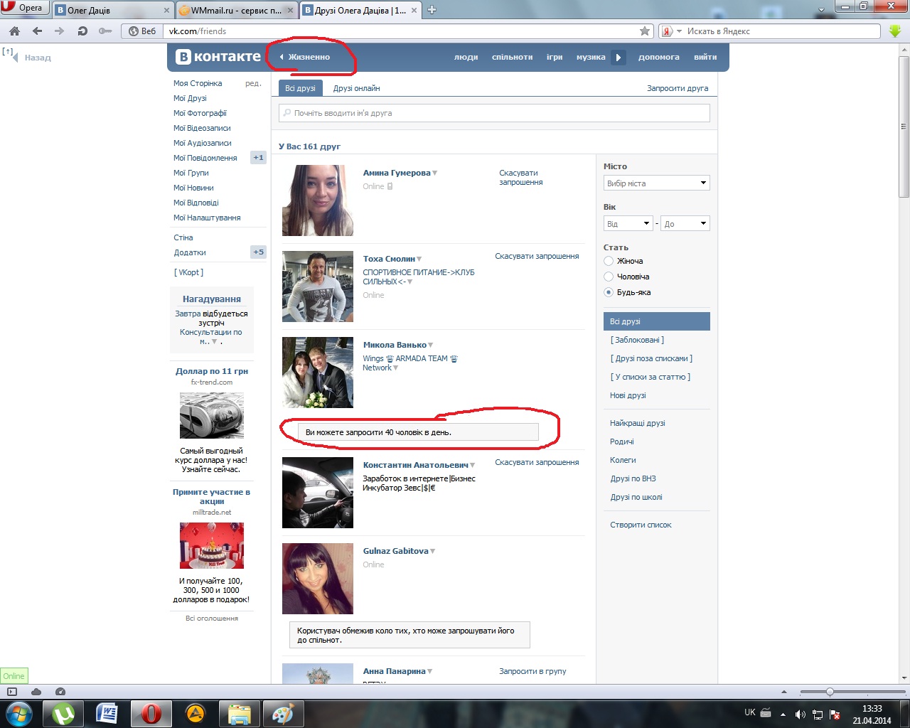This screenshot has height=728, width=910.
Task: Click the vk.com/friends address bar
Action: click(401, 31)
